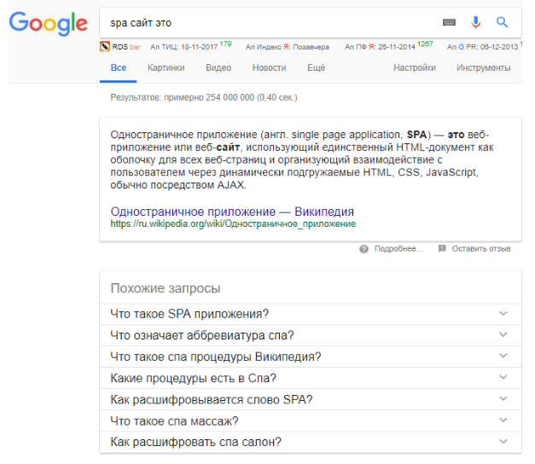535x464 pixels.
Task: Expand "Как расшифровывается слово SPA?" question
Action: [503, 399]
